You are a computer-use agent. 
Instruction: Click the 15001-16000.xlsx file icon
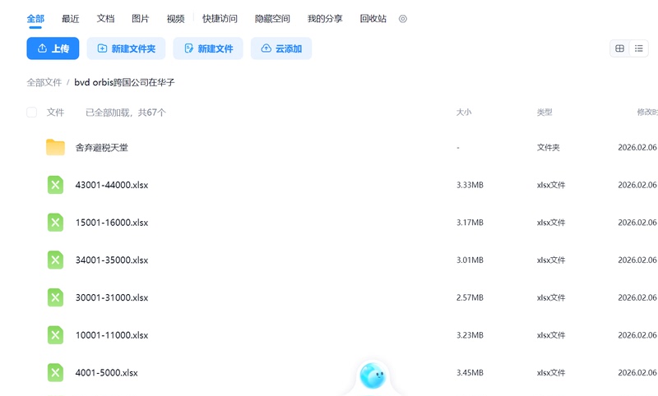point(55,223)
